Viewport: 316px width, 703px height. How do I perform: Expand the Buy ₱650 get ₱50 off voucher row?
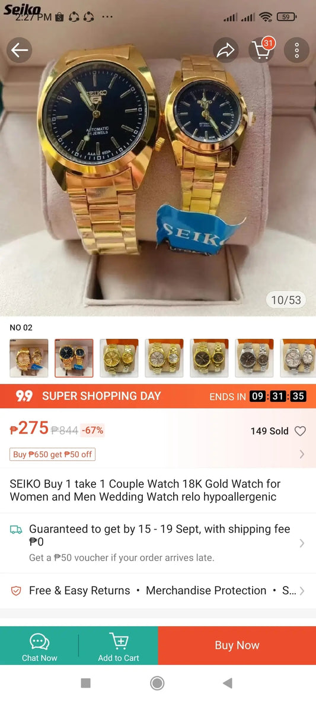(158, 454)
